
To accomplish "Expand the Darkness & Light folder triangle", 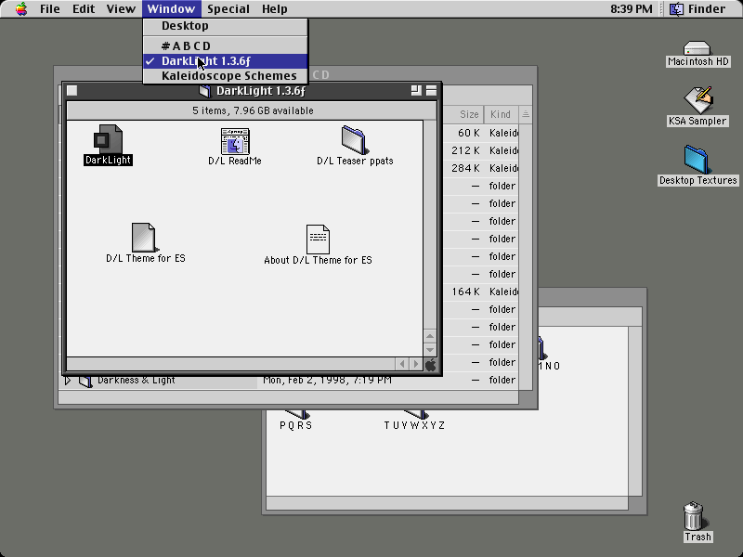I will coord(68,381).
